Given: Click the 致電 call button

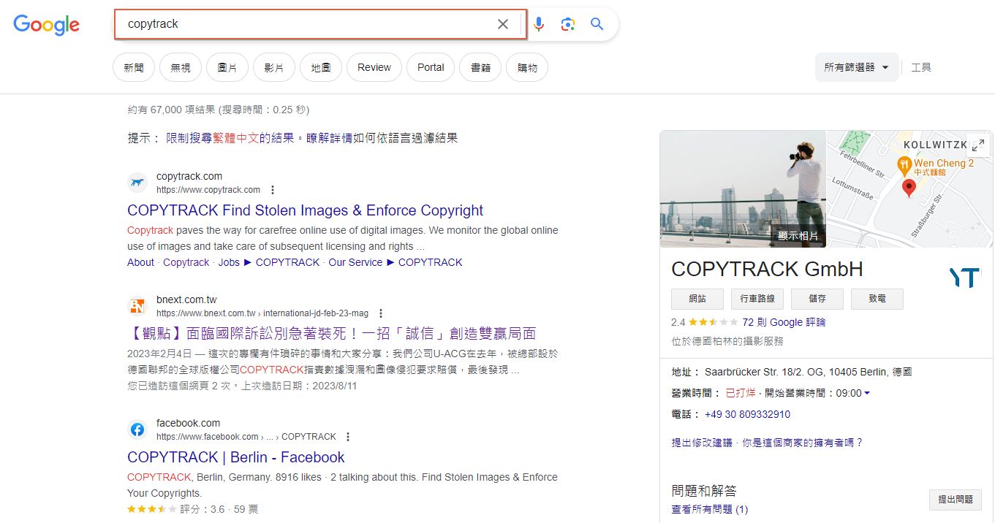Looking at the screenshot, I should click(x=877, y=299).
